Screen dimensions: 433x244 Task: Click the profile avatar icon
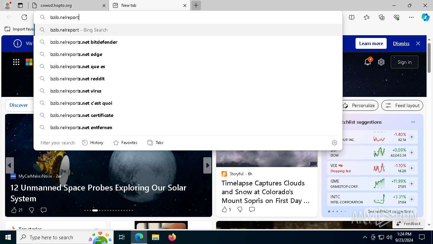[x=7, y=5]
